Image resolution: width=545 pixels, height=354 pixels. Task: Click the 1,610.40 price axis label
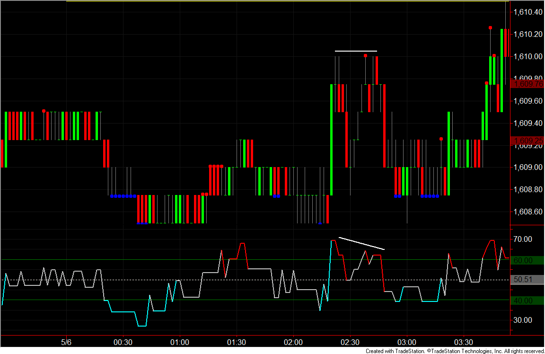click(x=528, y=12)
